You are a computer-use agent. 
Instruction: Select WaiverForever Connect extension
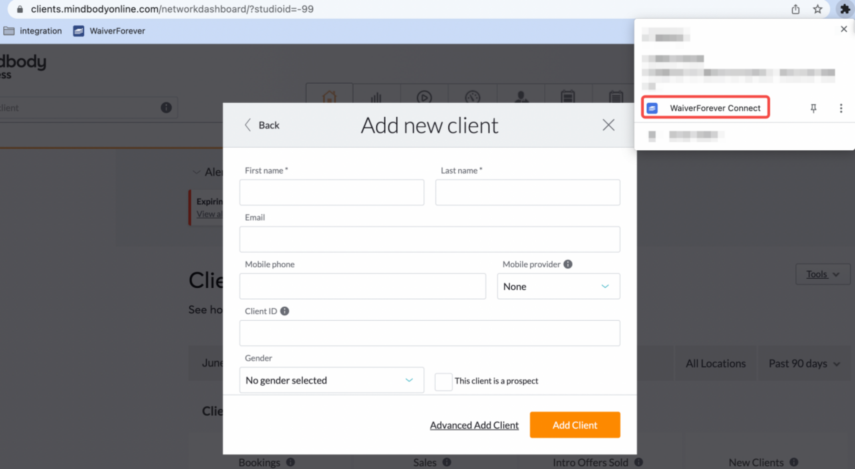705,108
